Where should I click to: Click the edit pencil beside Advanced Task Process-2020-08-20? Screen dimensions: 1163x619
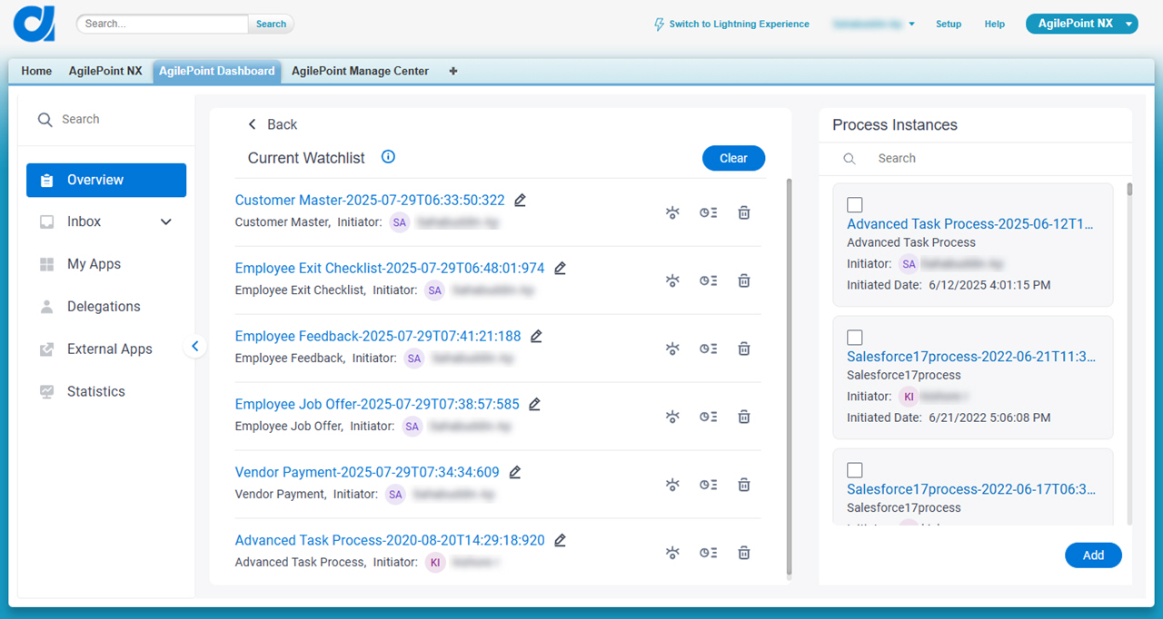[x=560, y=540]
